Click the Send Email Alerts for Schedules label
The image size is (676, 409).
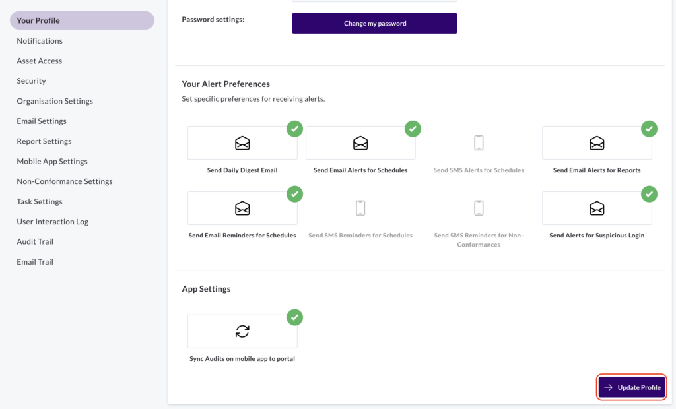pos(360,170)
